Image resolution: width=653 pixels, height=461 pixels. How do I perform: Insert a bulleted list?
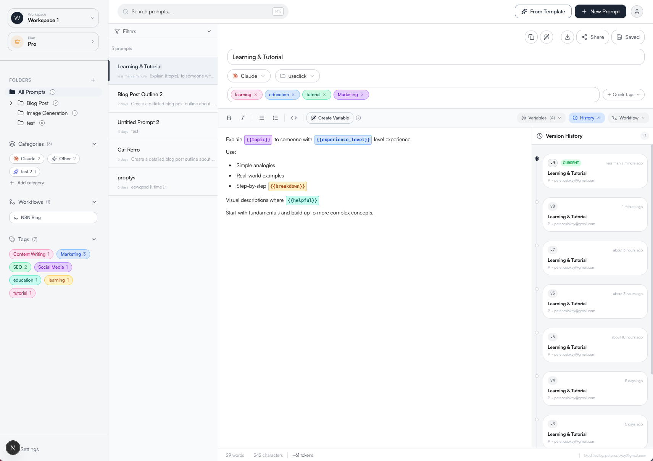(x=261, y=118)
